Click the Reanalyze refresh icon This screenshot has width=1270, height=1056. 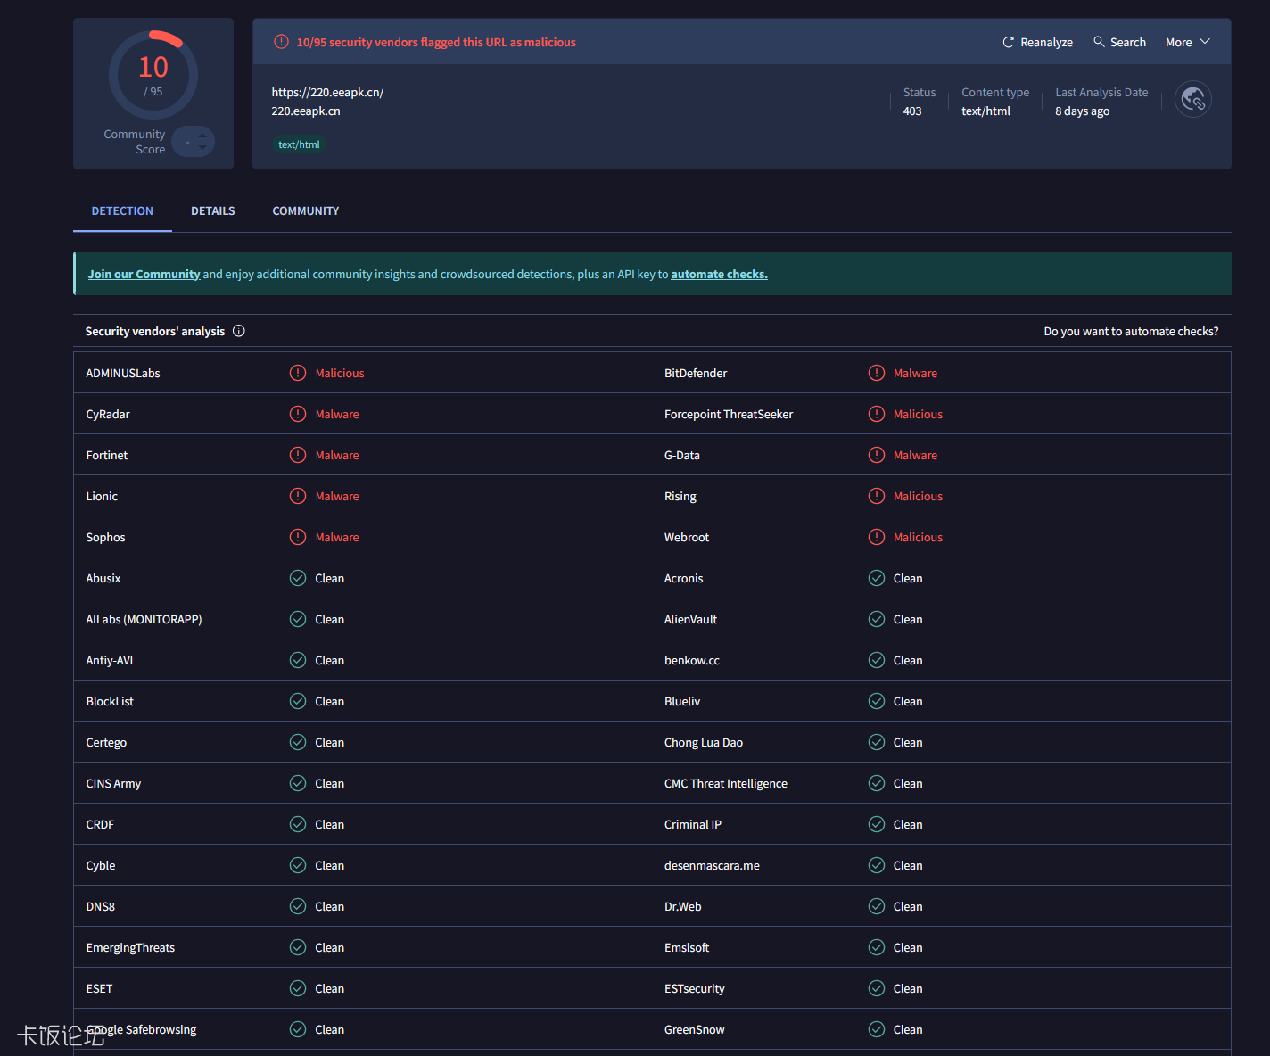coord(1008,42)
